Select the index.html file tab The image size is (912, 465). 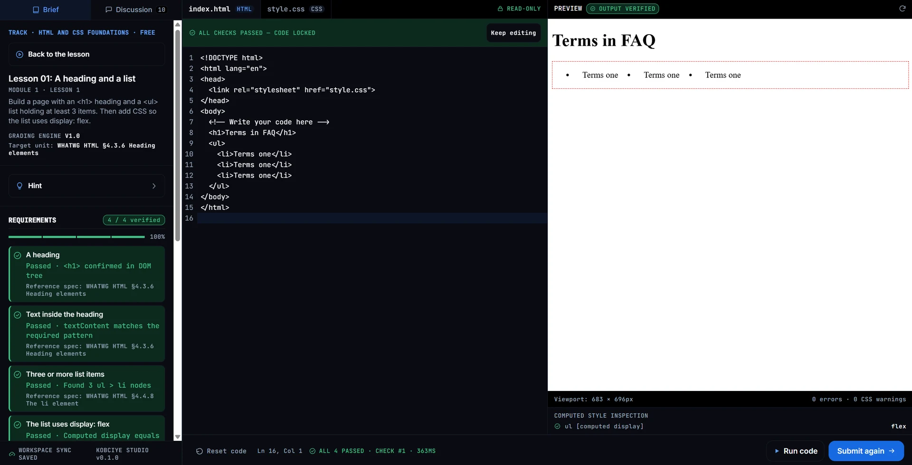click(220, 9)
